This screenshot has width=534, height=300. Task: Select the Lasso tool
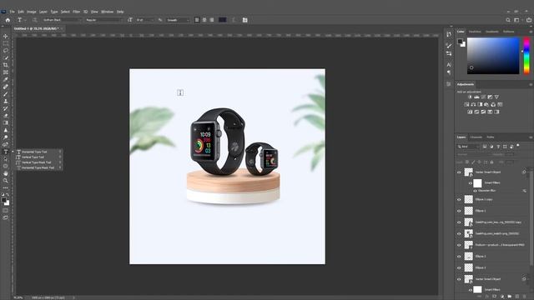pos(6,50)
